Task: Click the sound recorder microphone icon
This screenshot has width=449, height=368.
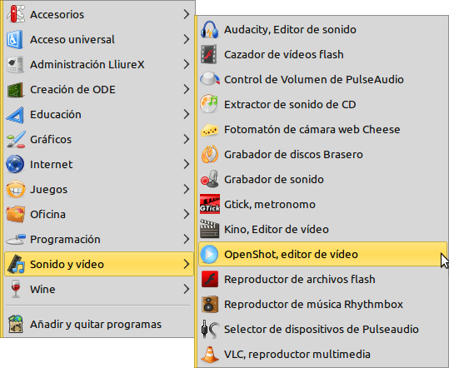Action: coord(210,179)
